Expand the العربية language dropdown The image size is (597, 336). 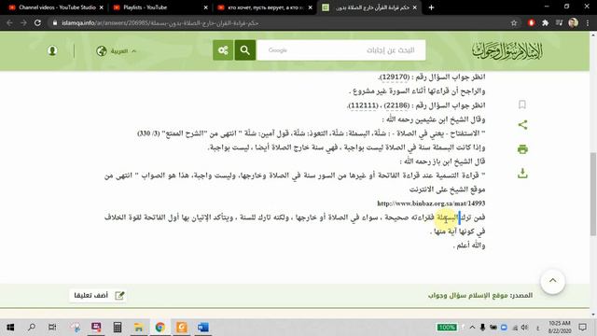tap(122, 50)
